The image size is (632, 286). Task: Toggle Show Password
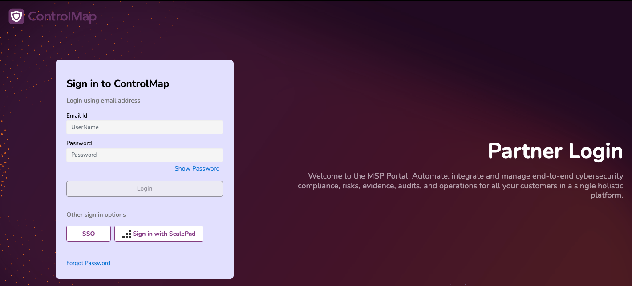coord(197,168)
